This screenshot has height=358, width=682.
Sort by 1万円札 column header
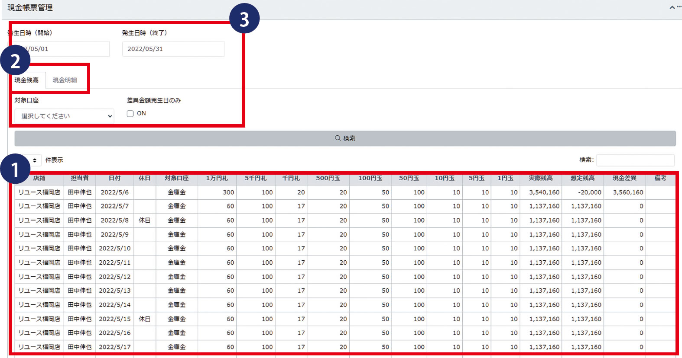pyautogui.click(x=217, y=178)
